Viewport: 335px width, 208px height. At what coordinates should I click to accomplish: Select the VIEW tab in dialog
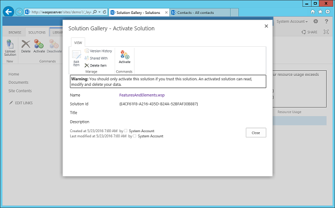coord(78,43)
